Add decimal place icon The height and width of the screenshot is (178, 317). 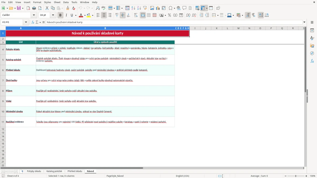tap(188, 15)
